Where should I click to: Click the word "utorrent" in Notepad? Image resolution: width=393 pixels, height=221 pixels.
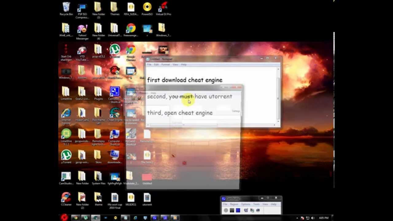tap(220, 96)
